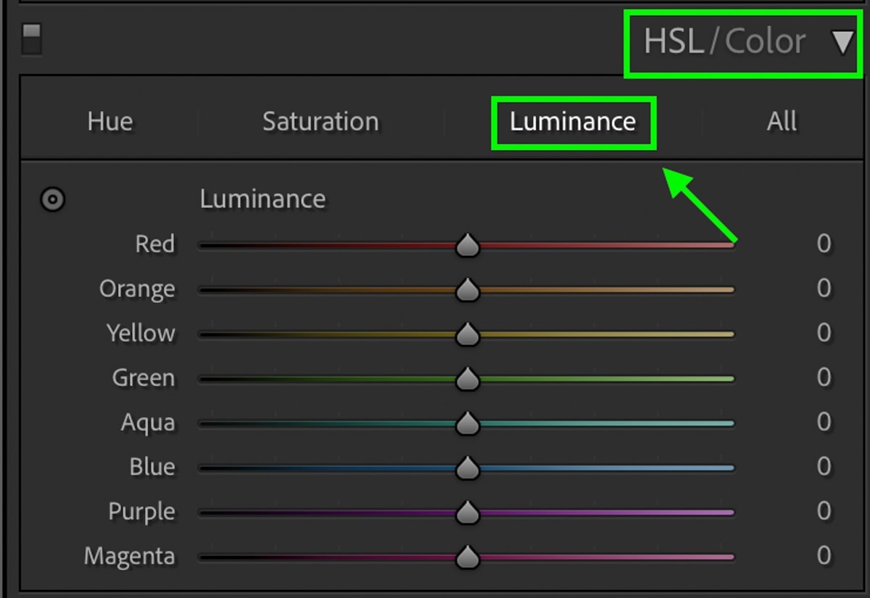This screenshot has height=598, width=870.
Task: Click the Blue luminance value field
Action: click(x=824, y=467)
